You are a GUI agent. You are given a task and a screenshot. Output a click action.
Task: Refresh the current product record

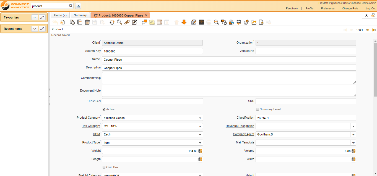[112, 22]
